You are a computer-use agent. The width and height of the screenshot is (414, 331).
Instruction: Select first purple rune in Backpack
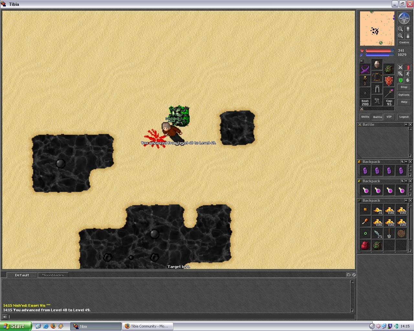365,171
